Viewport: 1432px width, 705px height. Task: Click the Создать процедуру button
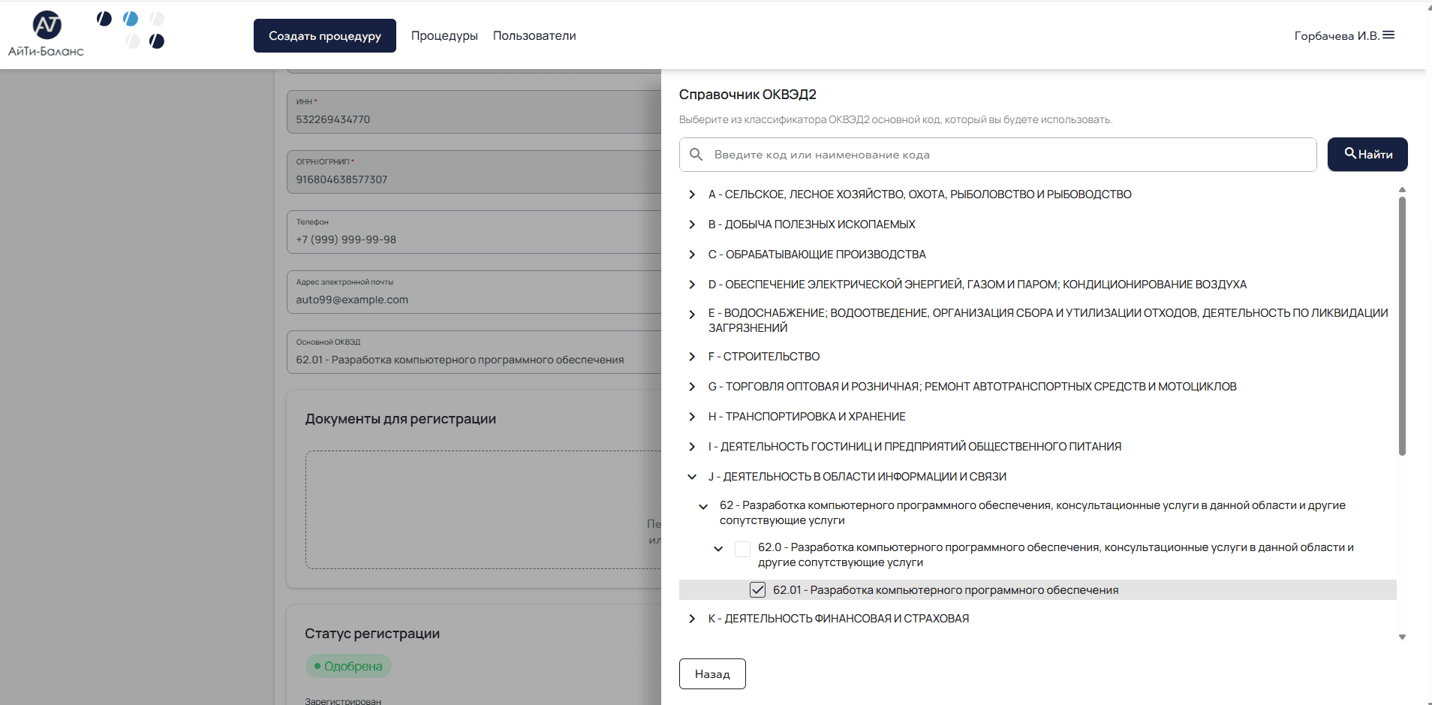coord(324,36)
